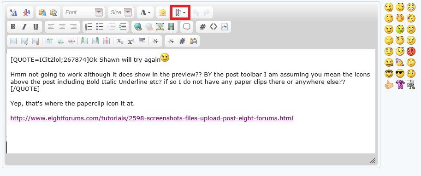Click the Decrease Indent icon

pos(111,27)
